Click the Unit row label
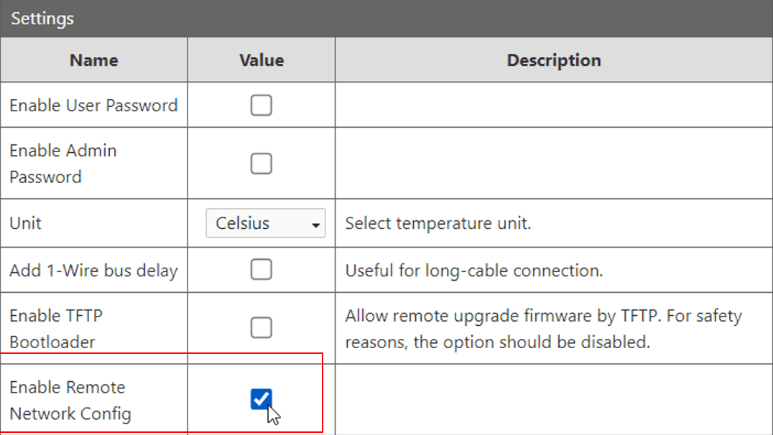The width and height of the screenshot is (773, 435). click(x=25, y=223)
